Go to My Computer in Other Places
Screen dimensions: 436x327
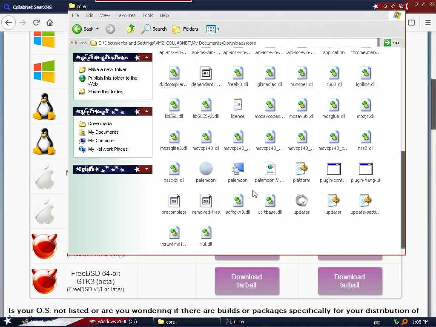[x=101, y=141]
